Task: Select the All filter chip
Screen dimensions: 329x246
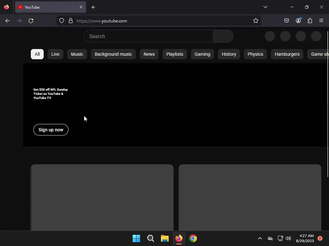Action: [x=37, y=54]
